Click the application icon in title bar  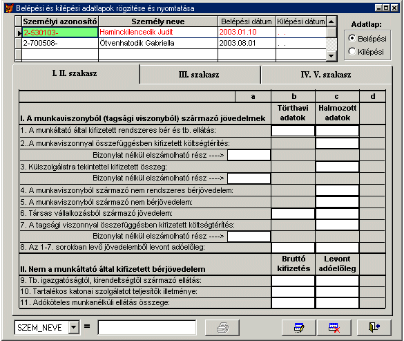click(9, 8)
